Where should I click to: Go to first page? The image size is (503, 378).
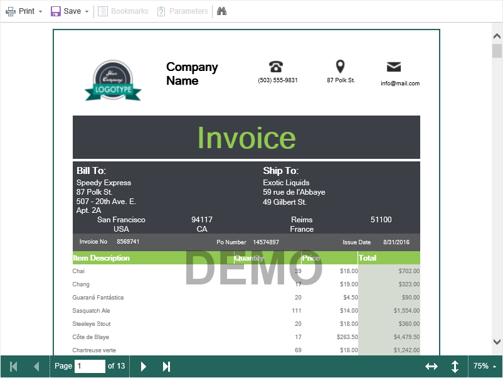coord(14,366)
